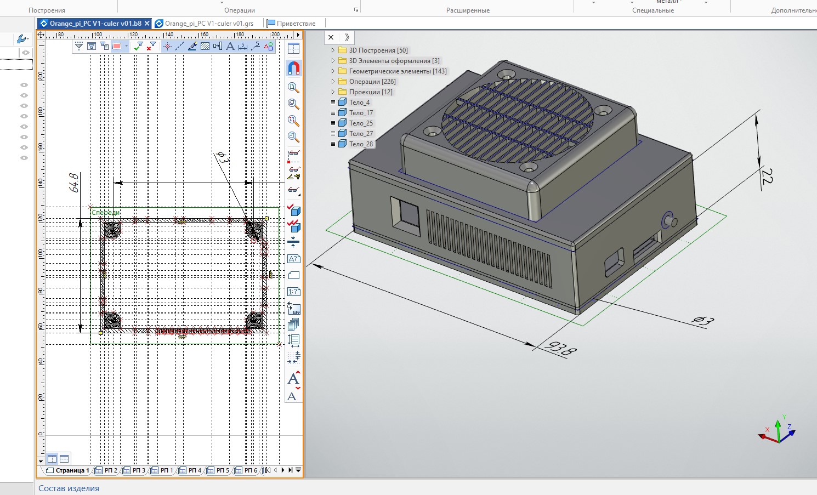Viewport: 817px width, 495px height.
Task: Click the wrench settings icon
Action: pos(22,39)
